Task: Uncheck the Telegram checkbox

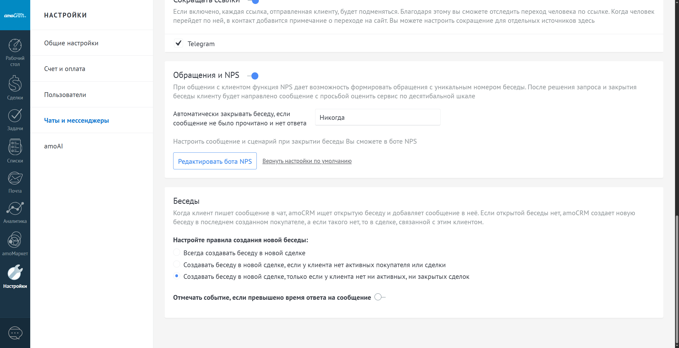Action: point(179,43)
